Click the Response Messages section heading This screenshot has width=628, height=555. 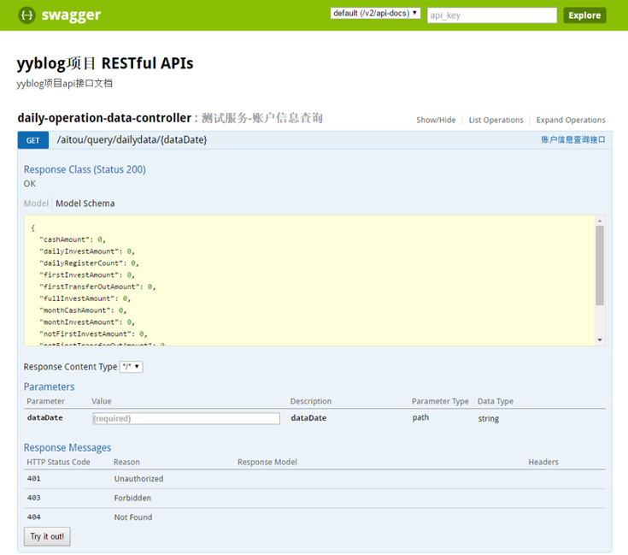67,447
